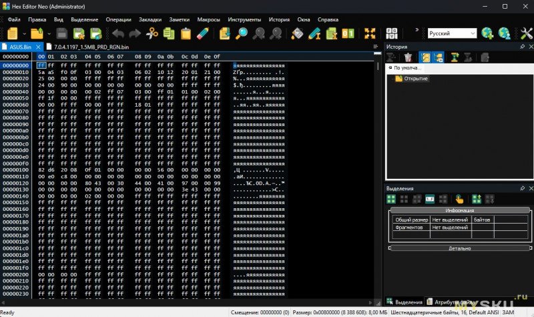Image resolution: width=534 pixels, height=317 pixels.
Task: Click the Save floppy disk icon
Action: 61,33
